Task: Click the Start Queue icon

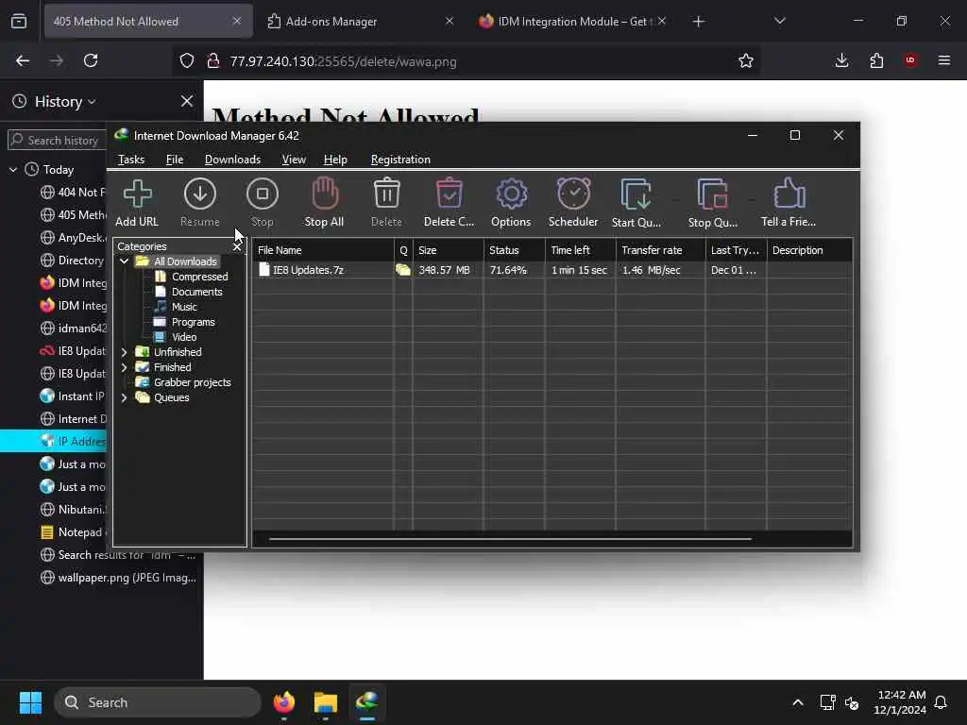Action: point(636,194)
